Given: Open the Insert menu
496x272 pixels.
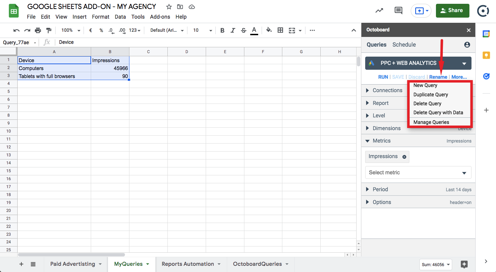Looking at the screenshot, I should pos(80,17).
